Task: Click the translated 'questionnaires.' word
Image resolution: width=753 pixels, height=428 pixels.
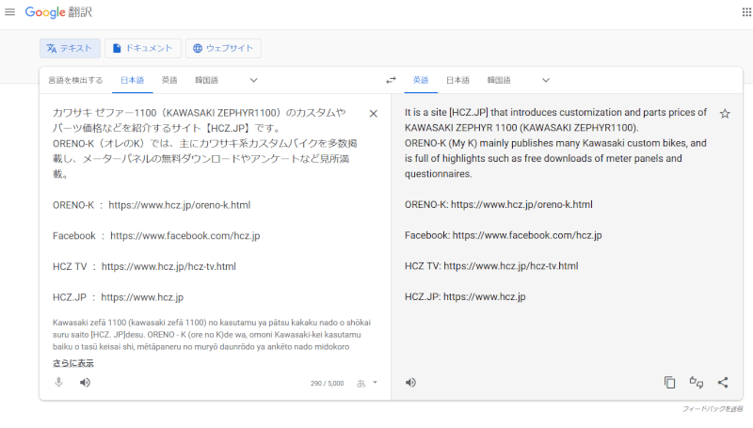Action: 438,174
